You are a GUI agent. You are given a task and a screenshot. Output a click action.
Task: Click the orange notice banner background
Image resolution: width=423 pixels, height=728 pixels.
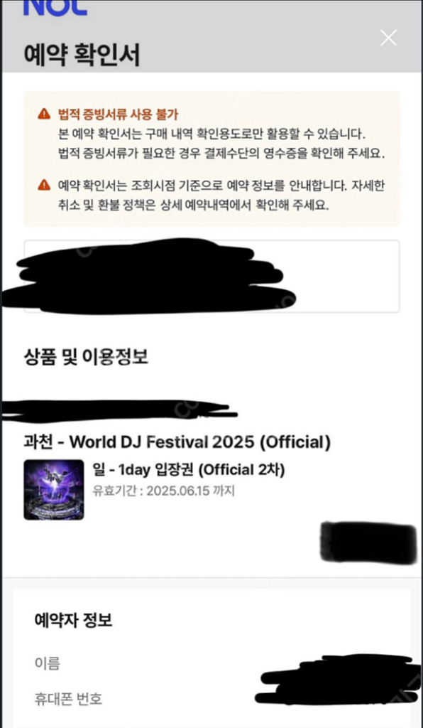[x=211, y=159]
